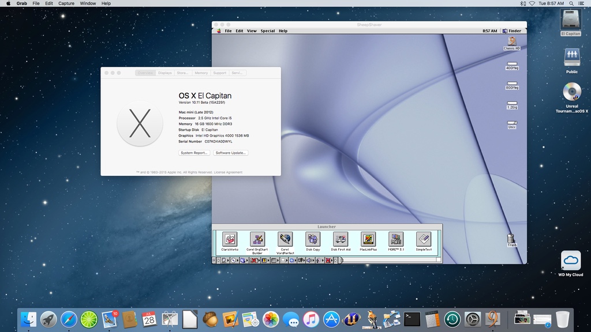Open Grab's File menu in macOS menu bar
This screenshot has width=591, height=332.
click(36, 3)
